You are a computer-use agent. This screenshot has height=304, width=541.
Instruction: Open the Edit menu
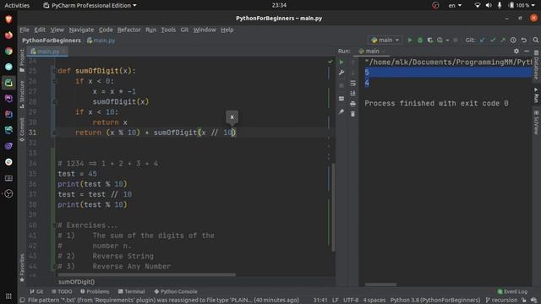pyautogui.click(x=40, y=30)
